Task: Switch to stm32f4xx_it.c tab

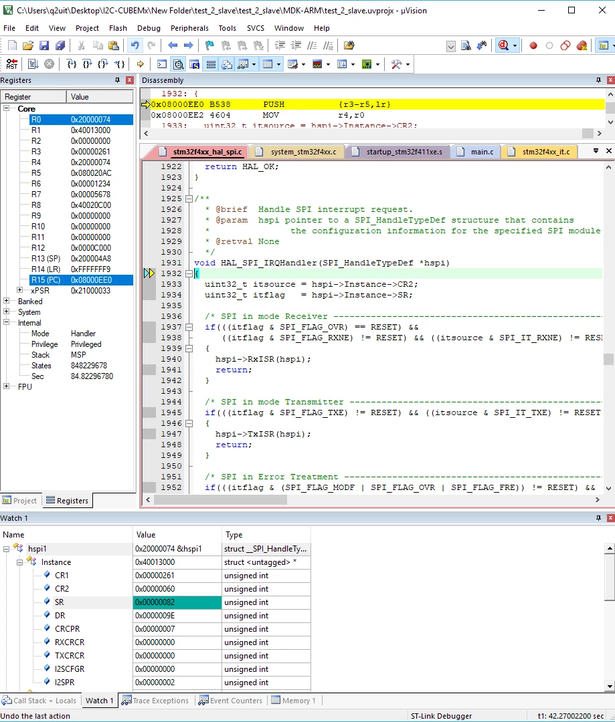Action: point(541,152)
